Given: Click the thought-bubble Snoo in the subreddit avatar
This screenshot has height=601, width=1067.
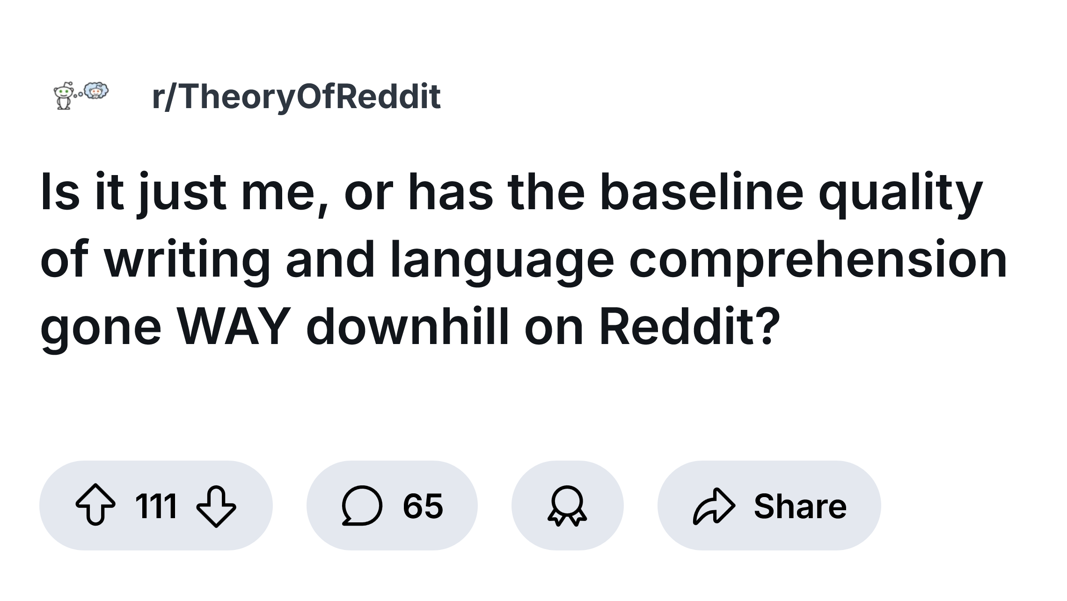Looking at the screenshot, I should [97, 91].
